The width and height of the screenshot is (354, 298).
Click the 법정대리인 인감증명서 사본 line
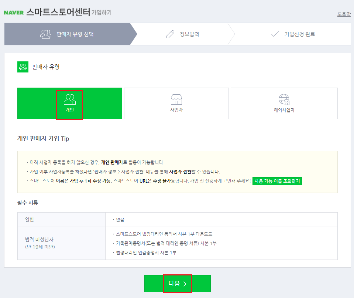[x=146, y=253]
